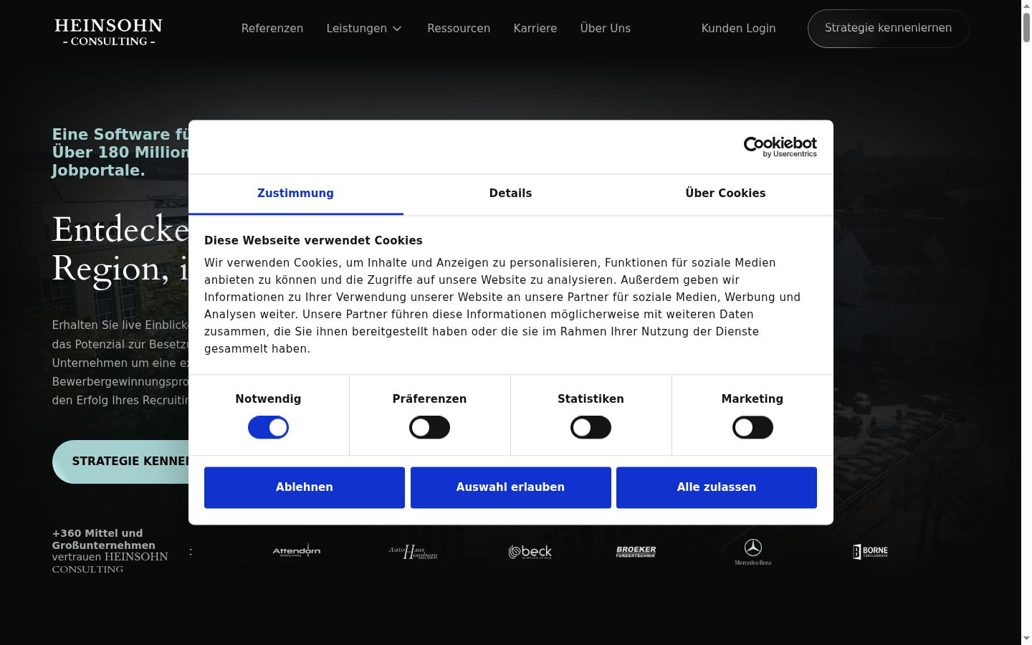Click the scrollbar down arrow

coord(1026,639)
